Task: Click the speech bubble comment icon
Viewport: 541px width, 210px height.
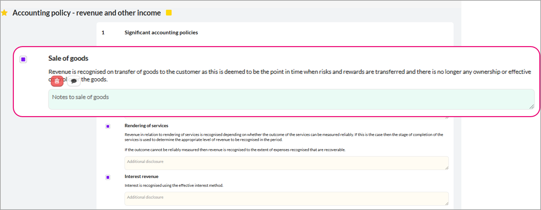Action: 74,81
